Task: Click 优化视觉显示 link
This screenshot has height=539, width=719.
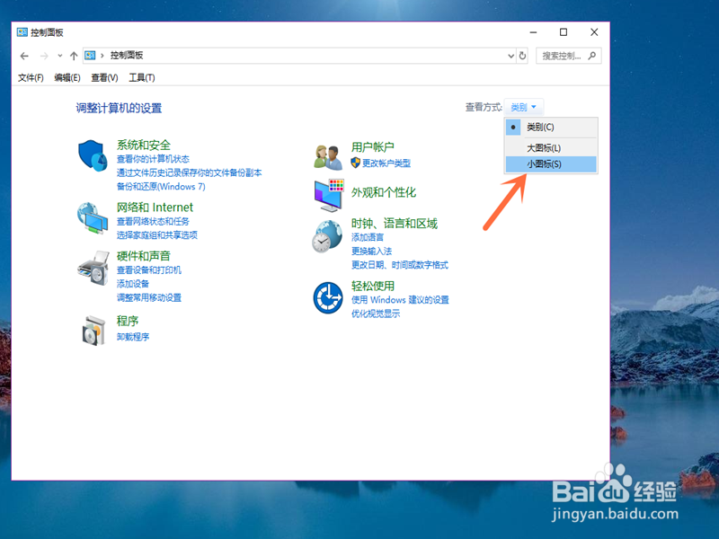Action: (x=376, y=314)
